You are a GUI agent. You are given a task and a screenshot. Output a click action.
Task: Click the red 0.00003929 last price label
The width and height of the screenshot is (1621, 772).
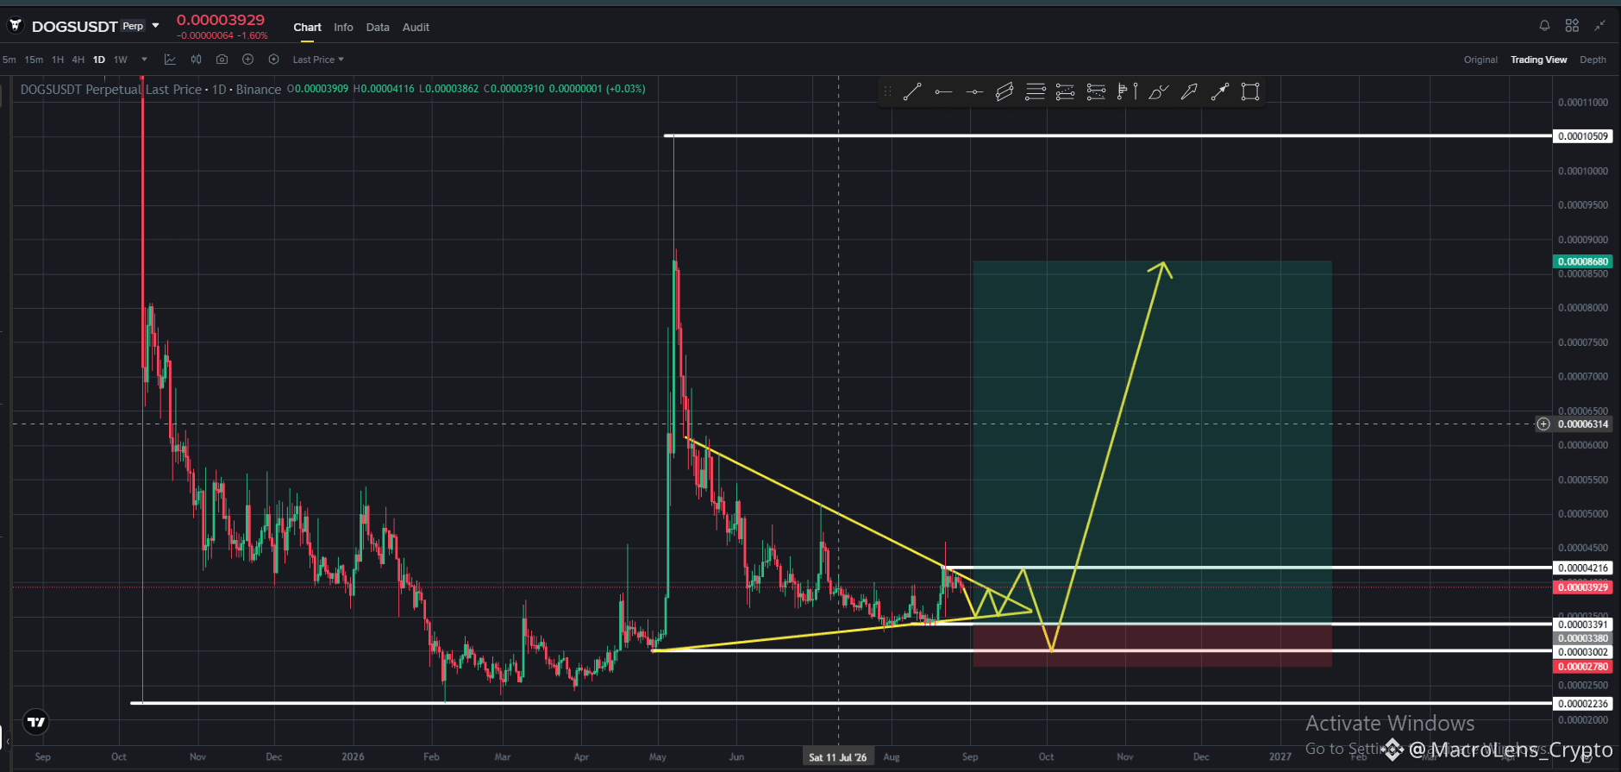pos(1583,587)
